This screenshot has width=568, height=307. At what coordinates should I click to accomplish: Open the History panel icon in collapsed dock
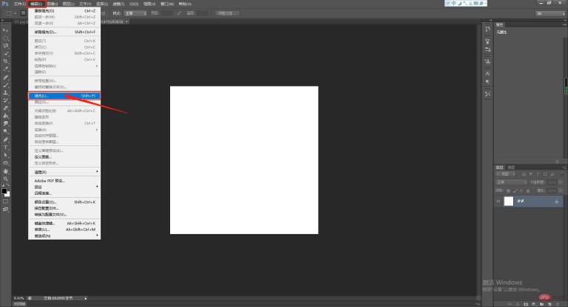coord(487,29)
